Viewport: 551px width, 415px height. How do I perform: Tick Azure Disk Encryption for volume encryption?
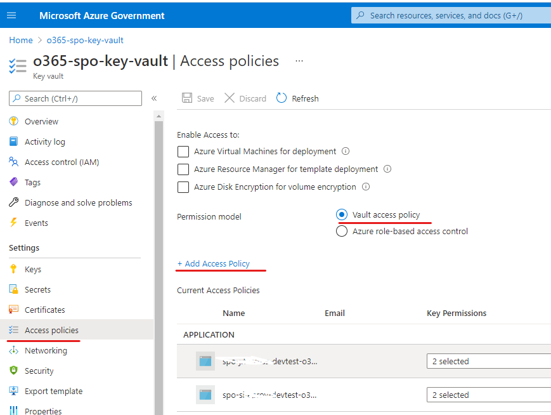[x=183, y=187]
